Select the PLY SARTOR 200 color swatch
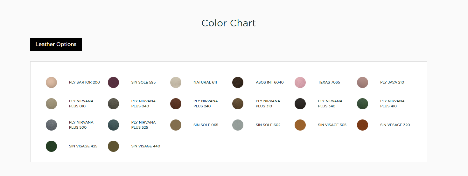 click(x=51, y=82)
